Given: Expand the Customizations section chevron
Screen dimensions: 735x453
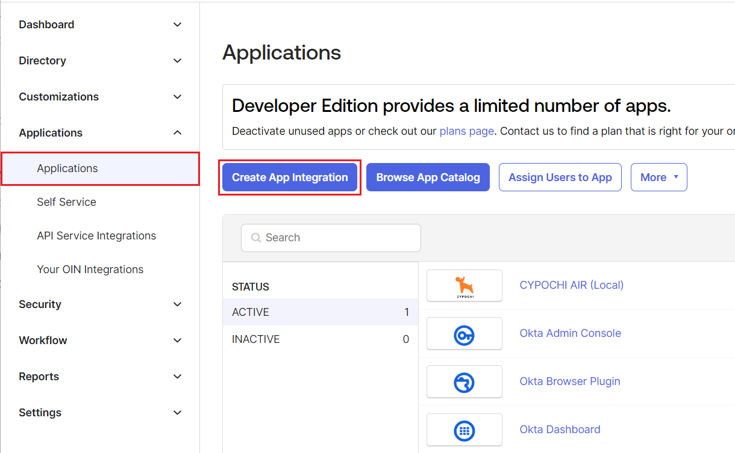Looking at the screenshot, I should pyautogui.click(x=177, y=97).
